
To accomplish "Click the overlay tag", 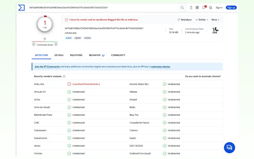I will (x=88, y=38).
